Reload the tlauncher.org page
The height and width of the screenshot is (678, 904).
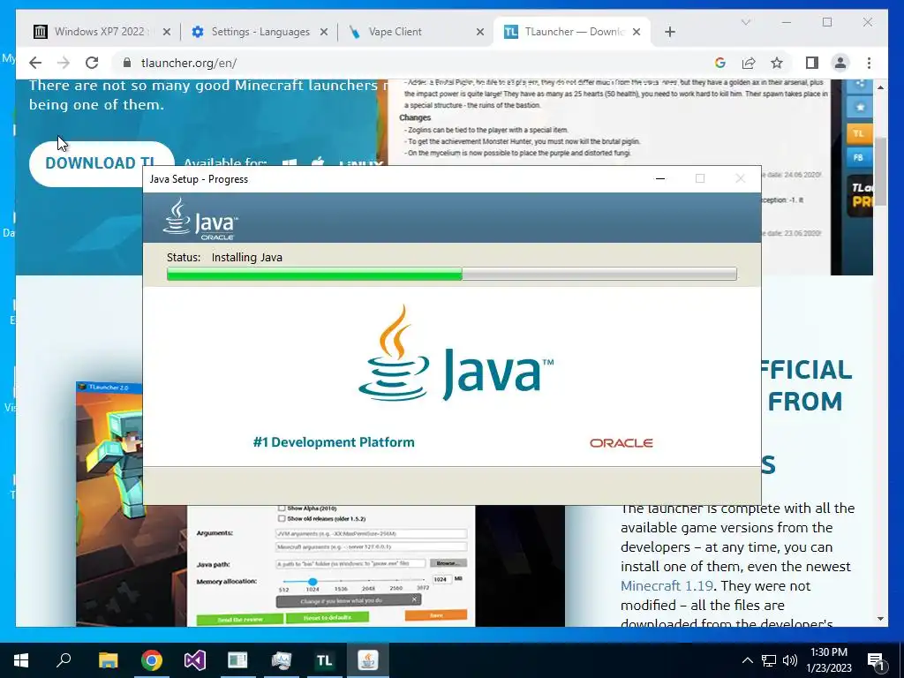[x=92, y=63]
